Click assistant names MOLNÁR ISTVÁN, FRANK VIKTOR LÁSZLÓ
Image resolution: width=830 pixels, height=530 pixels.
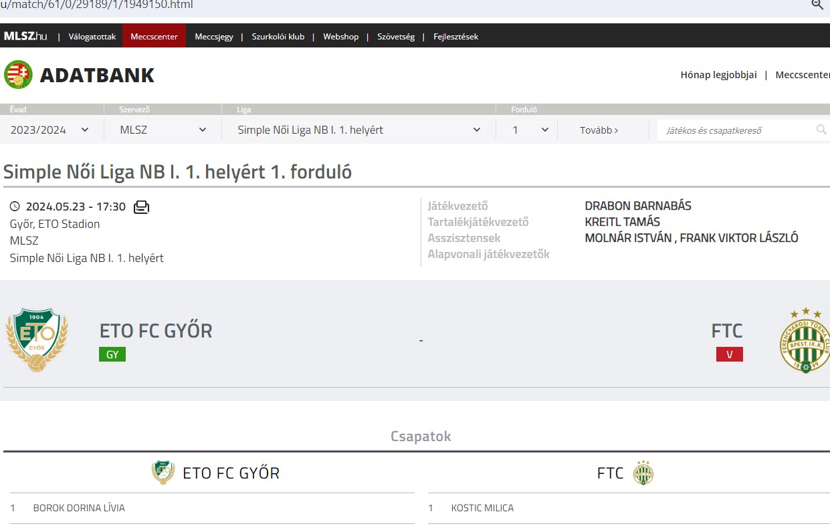click(x=692, y=238)
